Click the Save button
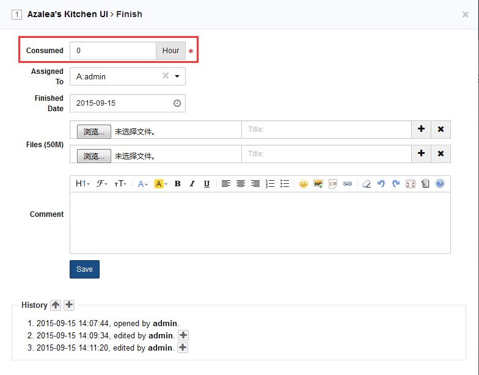 pos(84,269)
